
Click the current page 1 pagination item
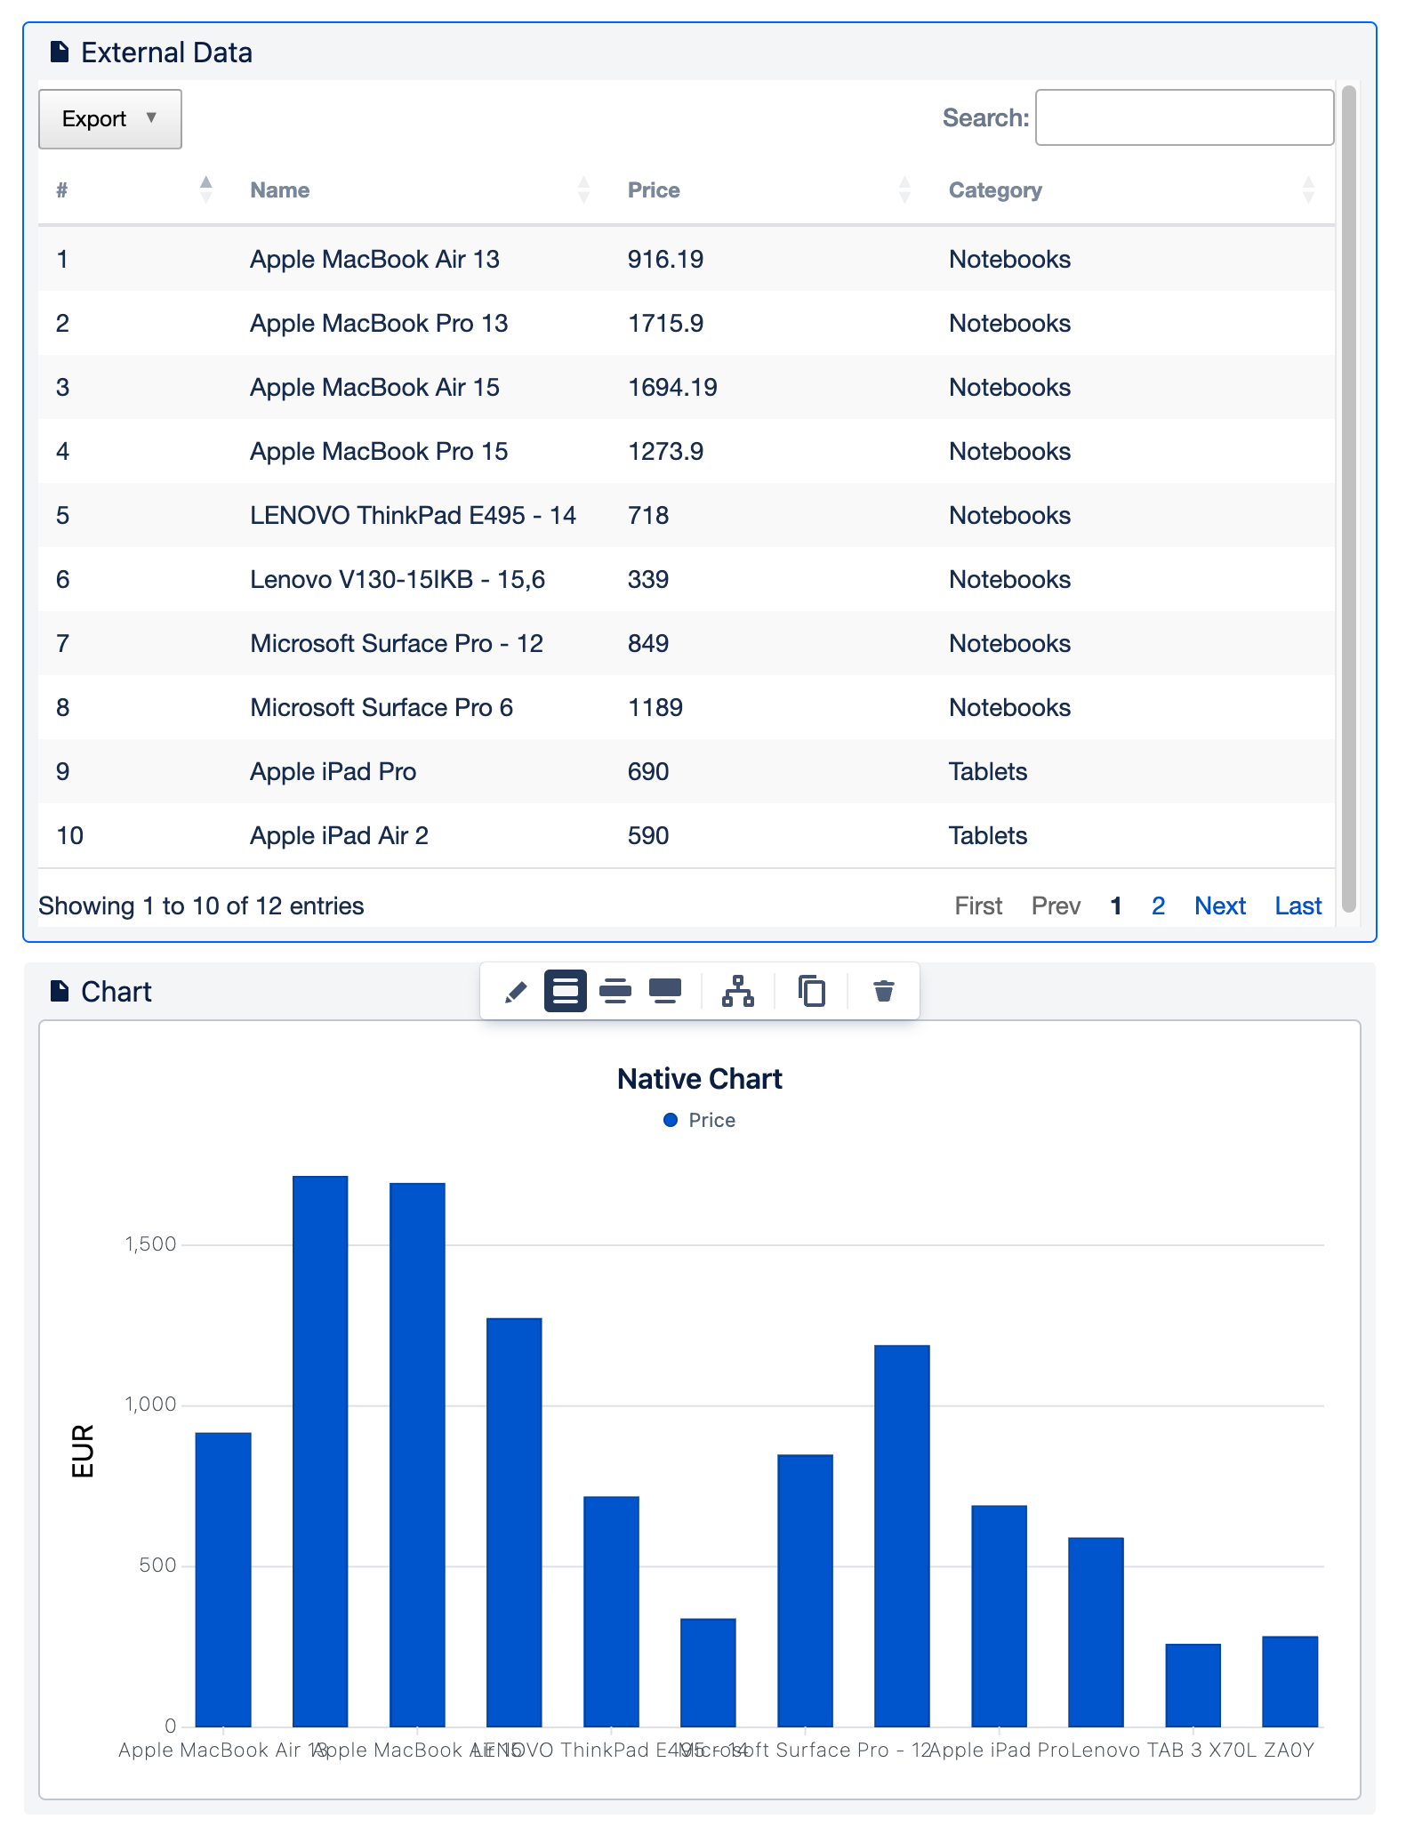click(1115, 905)
